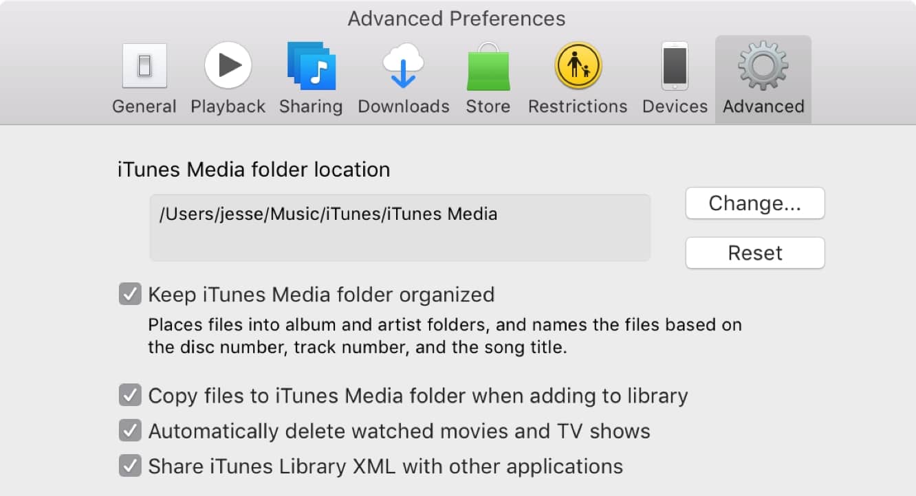
Task: Uncheck Share iTunes Library XML checkbox
Action: click(130, 466)
